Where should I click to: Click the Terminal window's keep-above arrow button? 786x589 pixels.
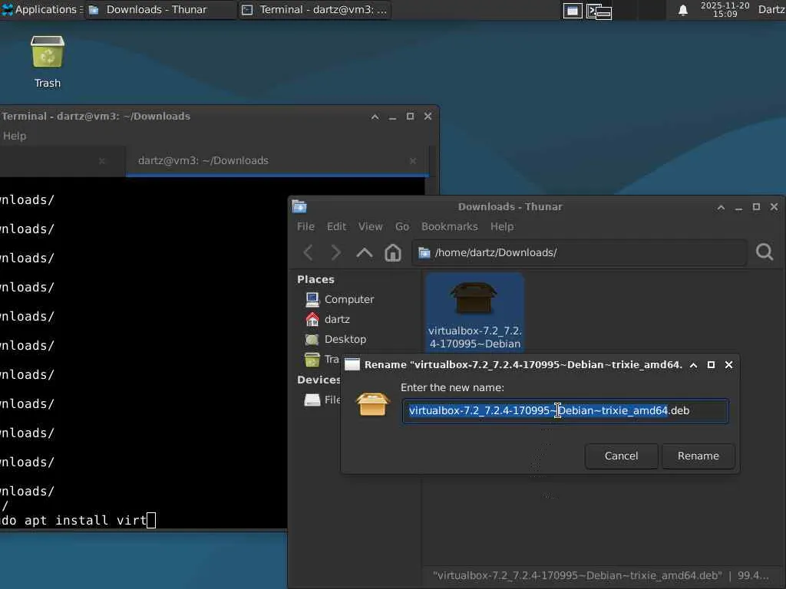point(375,117)
